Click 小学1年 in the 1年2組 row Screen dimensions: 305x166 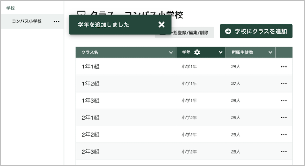(x=189, y=84)
